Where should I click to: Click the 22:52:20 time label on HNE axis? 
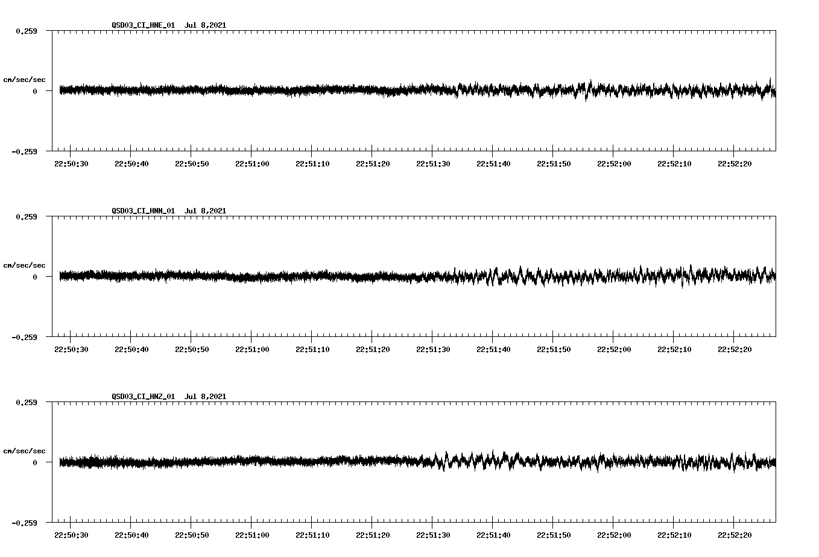click(735, 164)
